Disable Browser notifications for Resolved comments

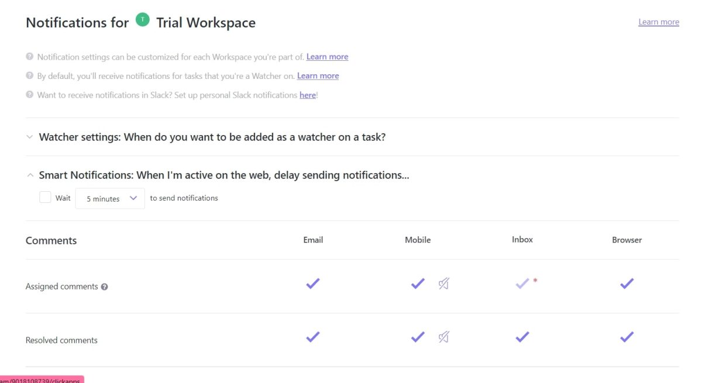coord(627,337)
